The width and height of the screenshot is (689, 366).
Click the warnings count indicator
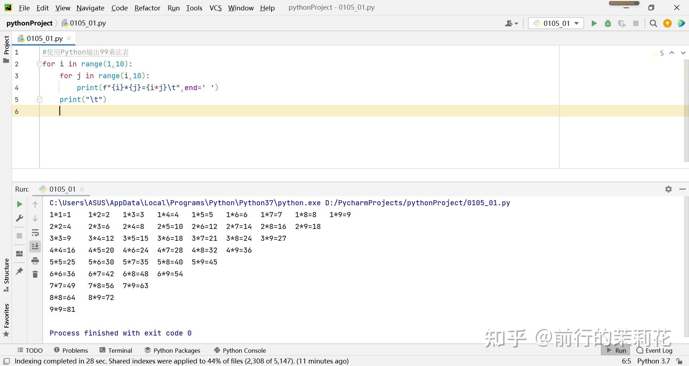click(x=658, y=53)
